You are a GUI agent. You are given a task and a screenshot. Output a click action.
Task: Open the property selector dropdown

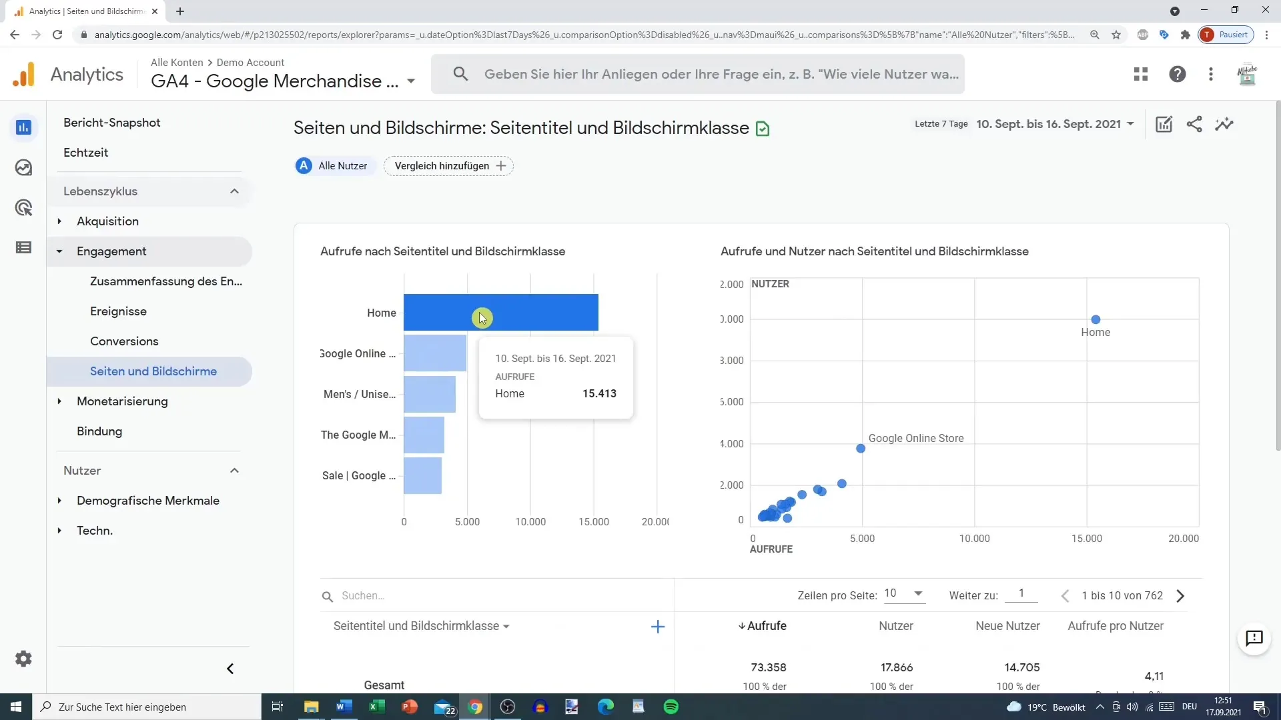[x=411, y=81]
